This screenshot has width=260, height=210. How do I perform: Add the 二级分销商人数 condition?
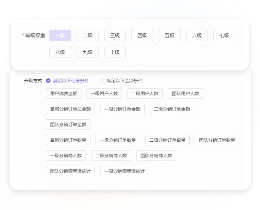(111, 156)
